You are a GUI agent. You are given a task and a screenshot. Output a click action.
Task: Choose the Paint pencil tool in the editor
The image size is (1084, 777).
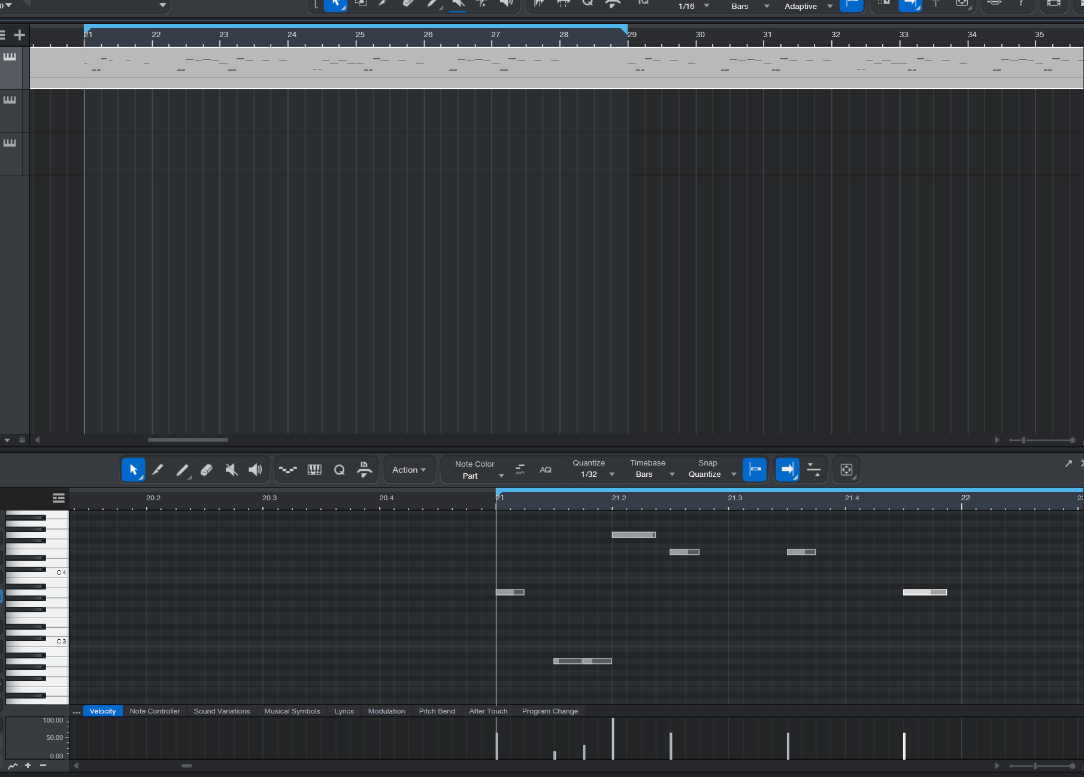(x=182, y=470)
